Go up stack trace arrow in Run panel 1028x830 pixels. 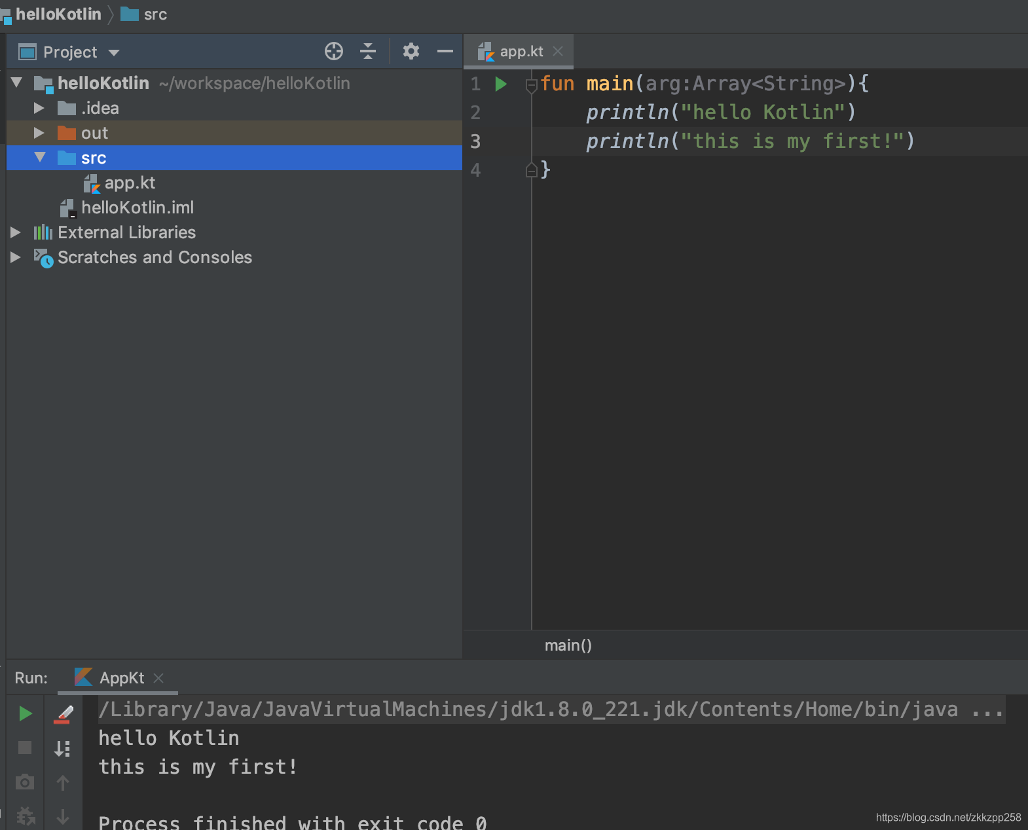tap(63, 782)
